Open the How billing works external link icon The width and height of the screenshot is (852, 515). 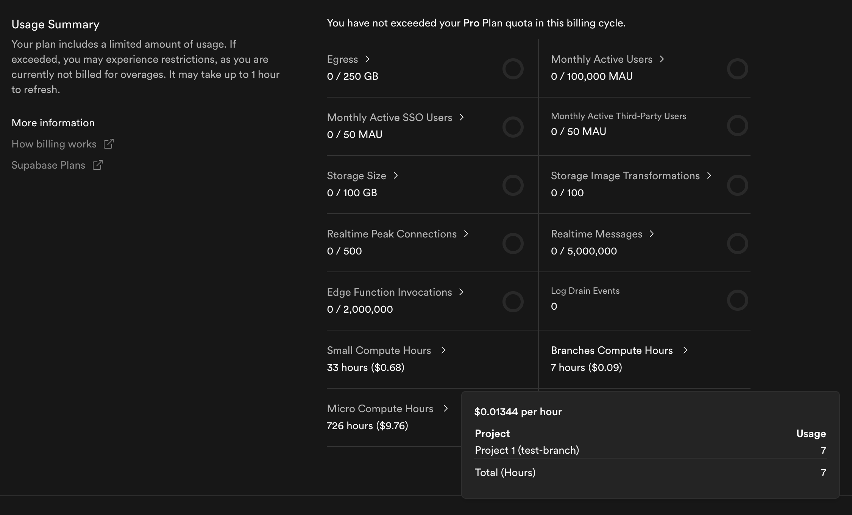(x=109, y=144)
